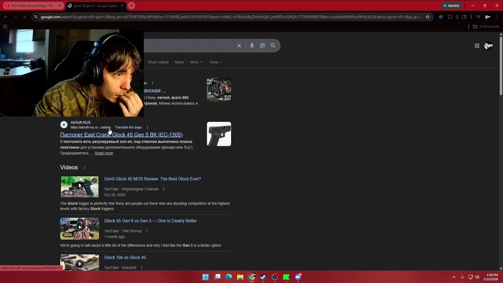Open options for the hickok45 video
Viewport: 503px width, 283px height.
(x=141, y=268)
